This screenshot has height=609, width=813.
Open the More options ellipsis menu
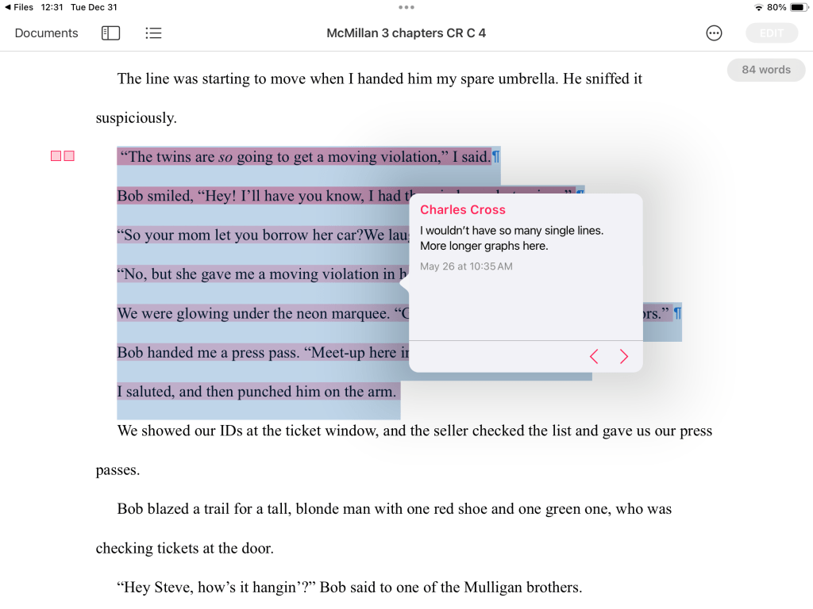[x=714, y=33]
